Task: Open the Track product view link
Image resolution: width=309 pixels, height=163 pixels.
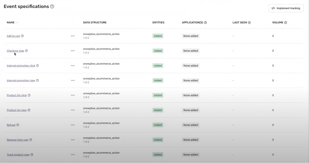Action: tap(18, 155)
